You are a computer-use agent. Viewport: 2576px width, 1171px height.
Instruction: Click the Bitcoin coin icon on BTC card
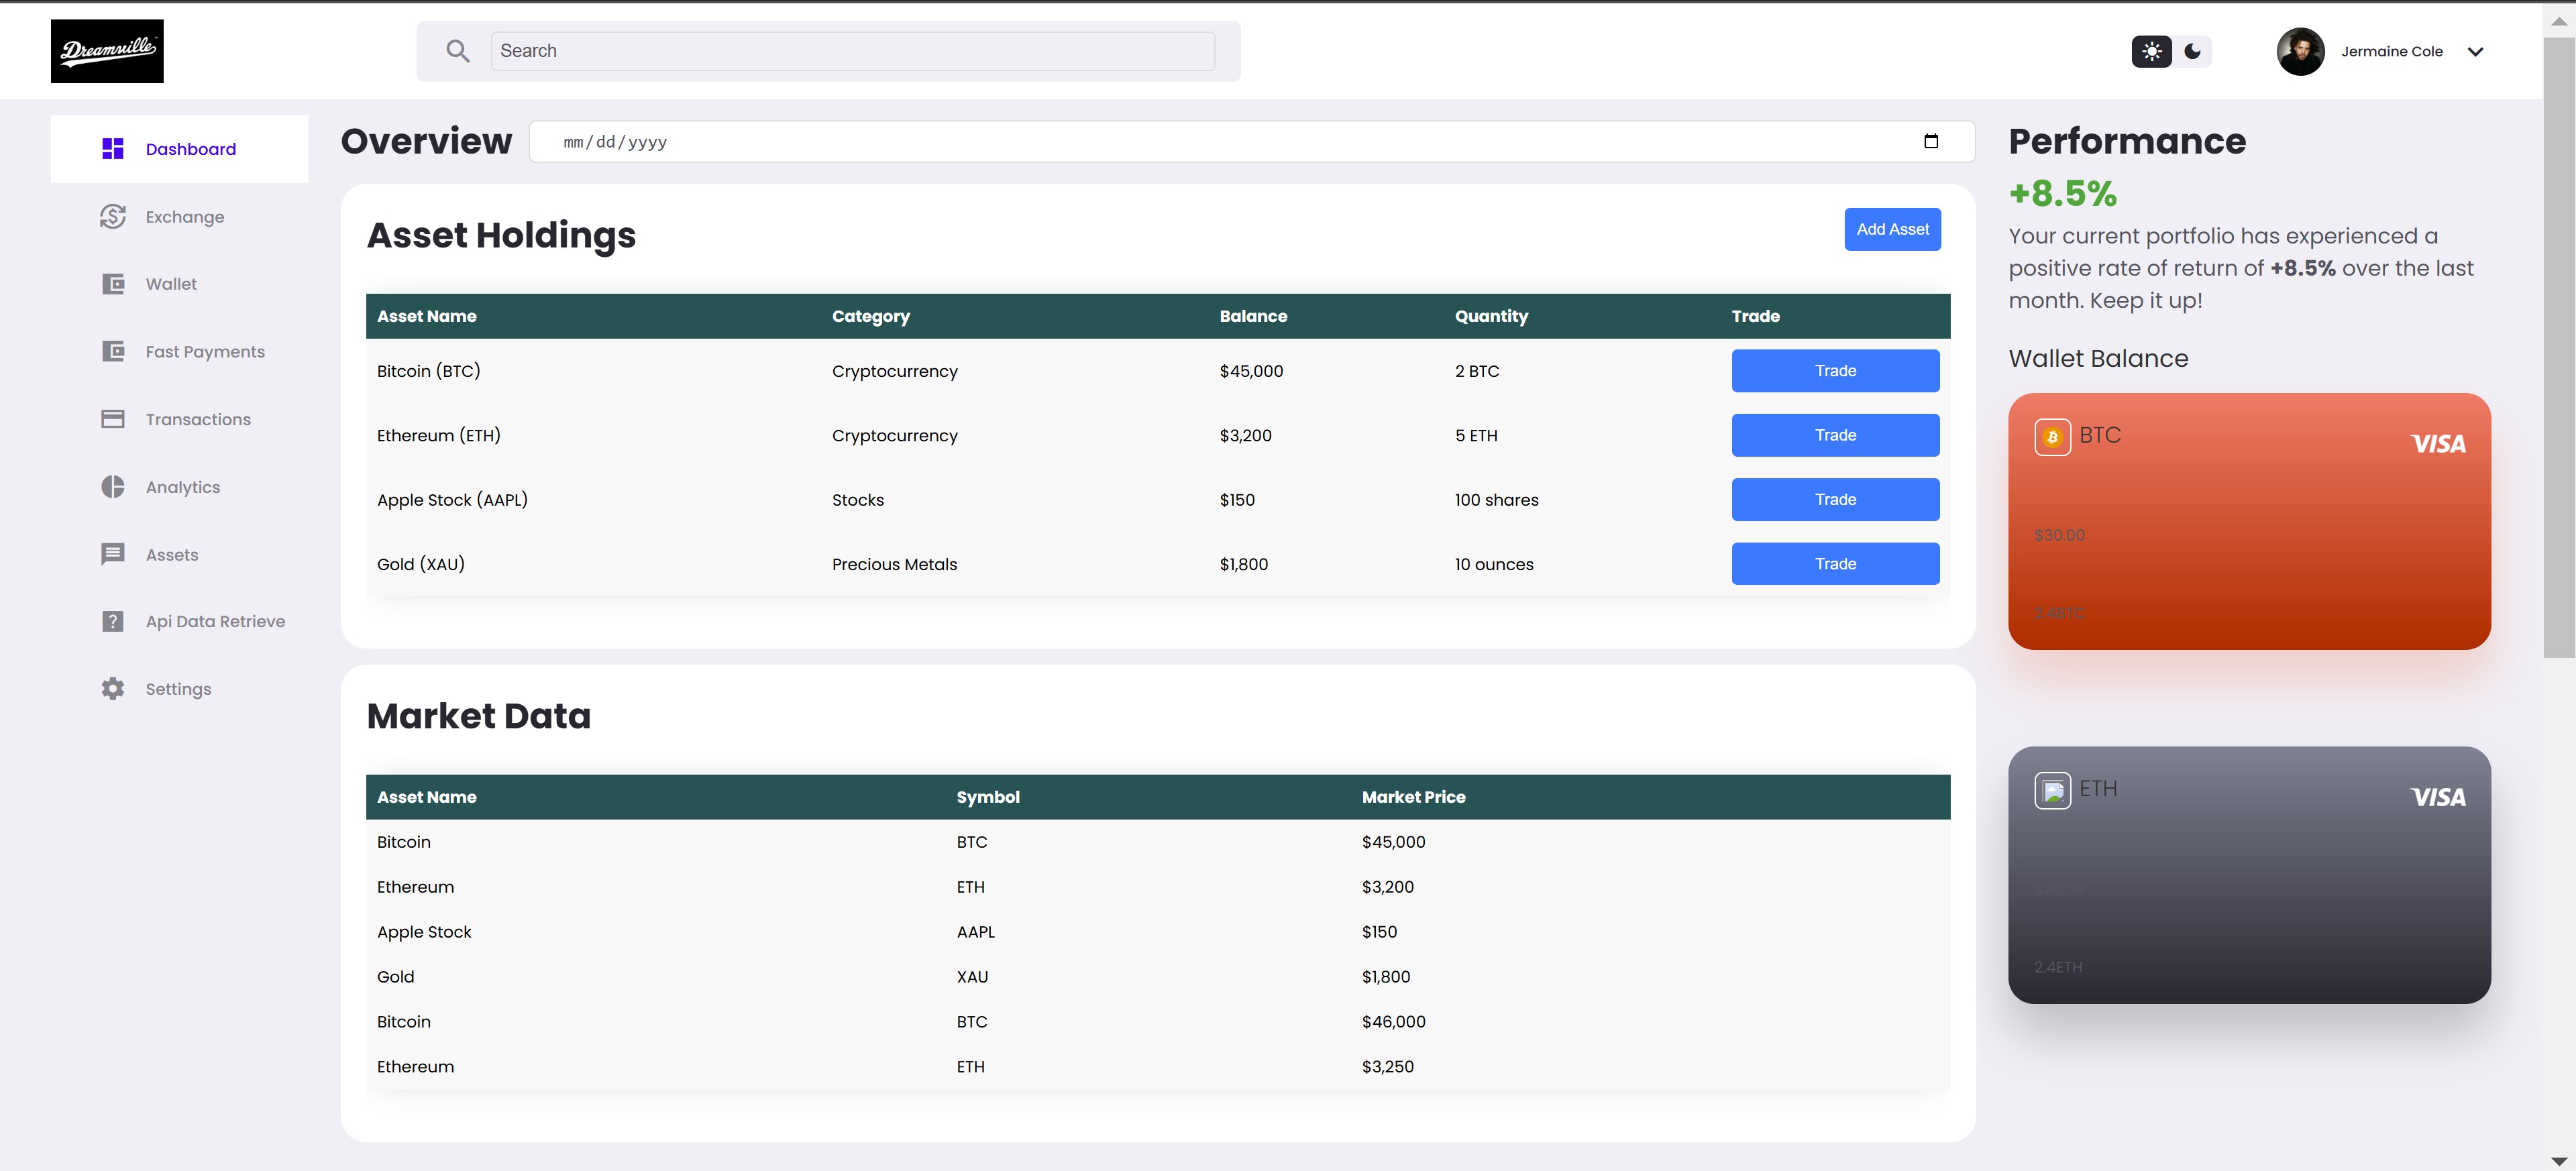[2052, 437]
